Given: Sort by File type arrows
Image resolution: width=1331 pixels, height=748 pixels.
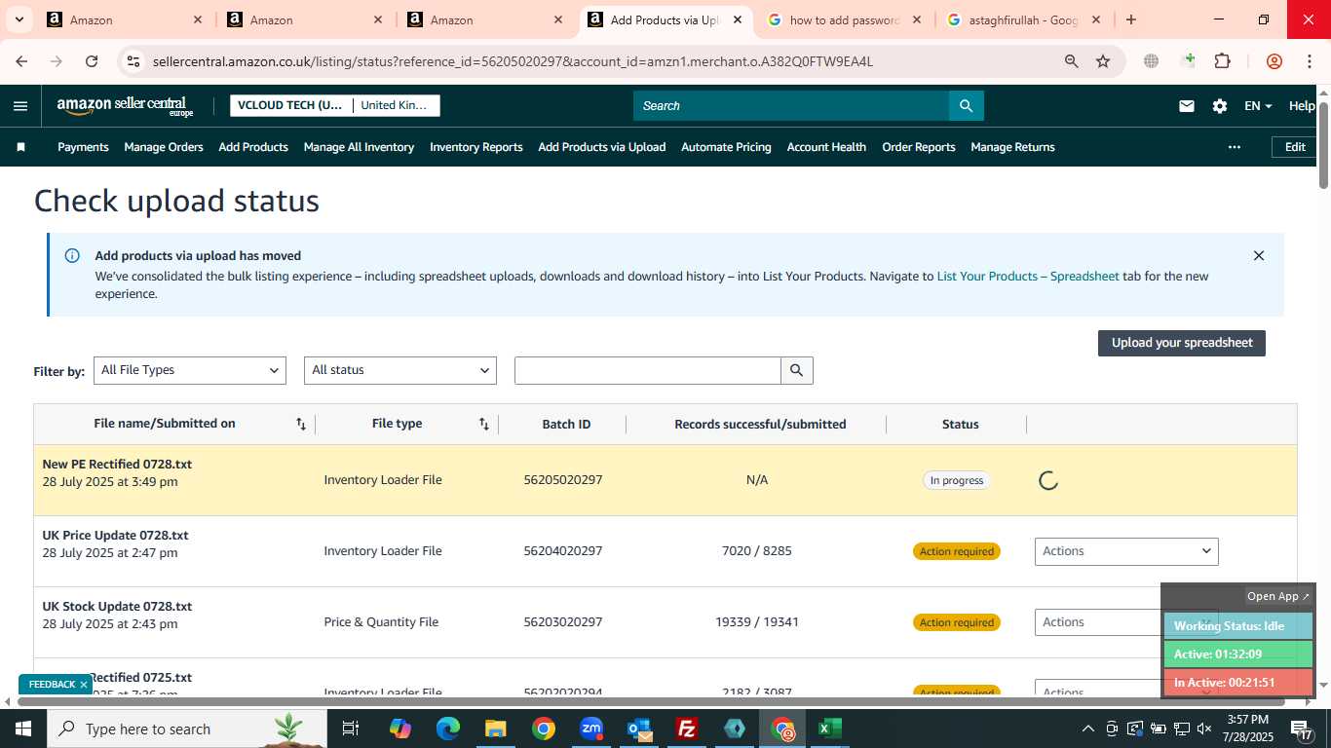Looking at the screenshot, I should pos(484,424).
